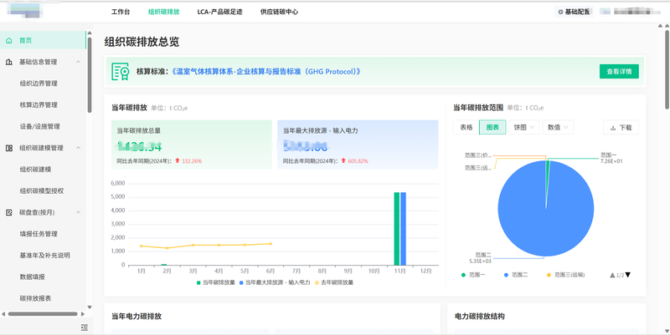Click the 首页 home icon in sidebar
This screenshot has height=335, width=670.
pyautogui.click(x=9, y=40)
